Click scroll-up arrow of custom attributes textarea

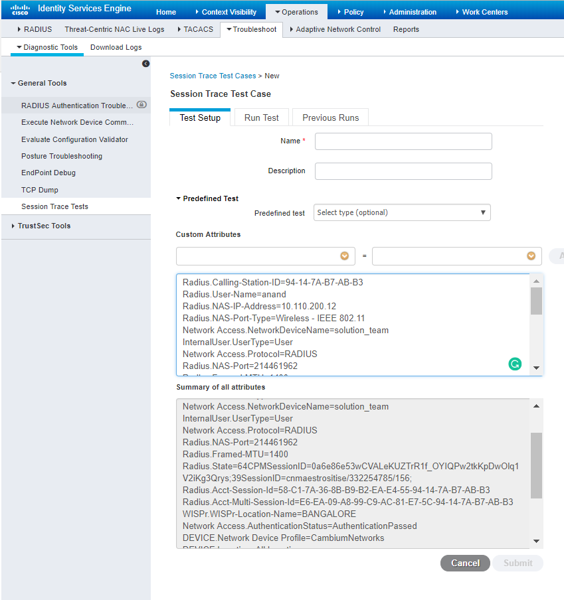[x=536, y=281]
